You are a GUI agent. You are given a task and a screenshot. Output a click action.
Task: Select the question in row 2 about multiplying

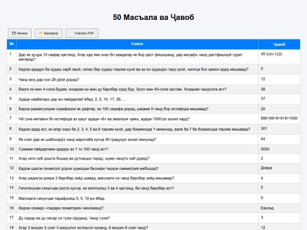137,69
